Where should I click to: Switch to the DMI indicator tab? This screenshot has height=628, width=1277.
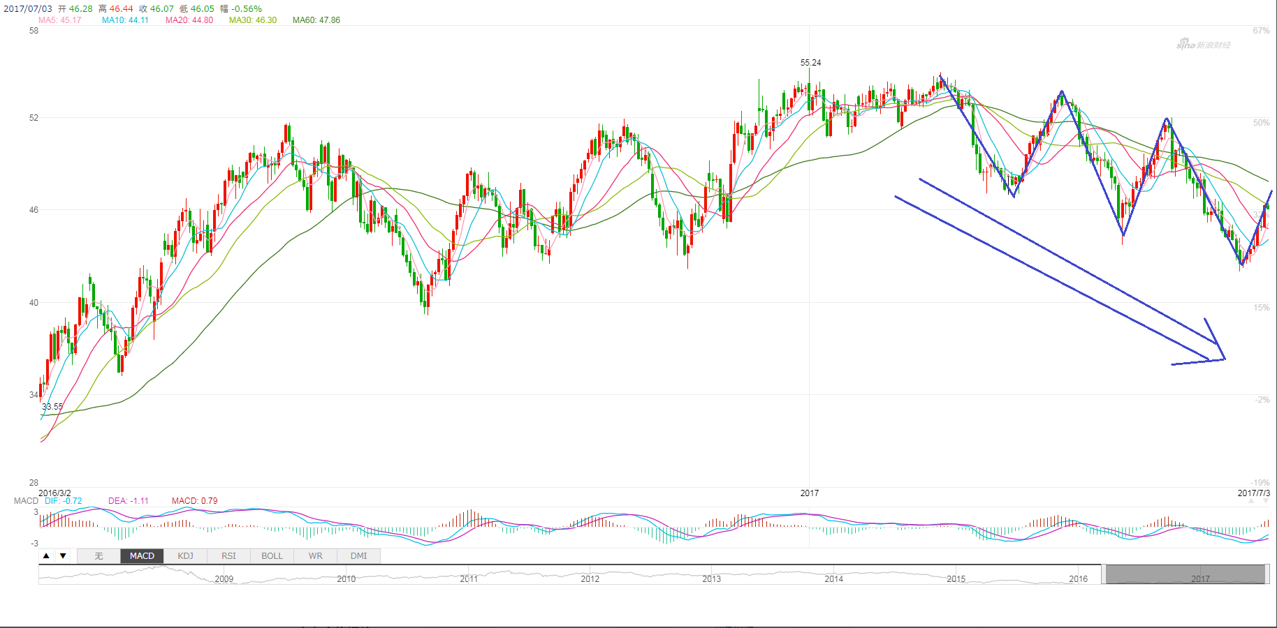(358, 556)
